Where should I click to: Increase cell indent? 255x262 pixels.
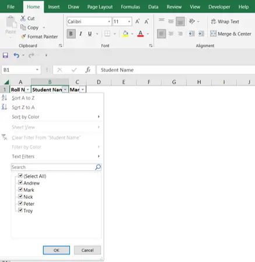201,34
